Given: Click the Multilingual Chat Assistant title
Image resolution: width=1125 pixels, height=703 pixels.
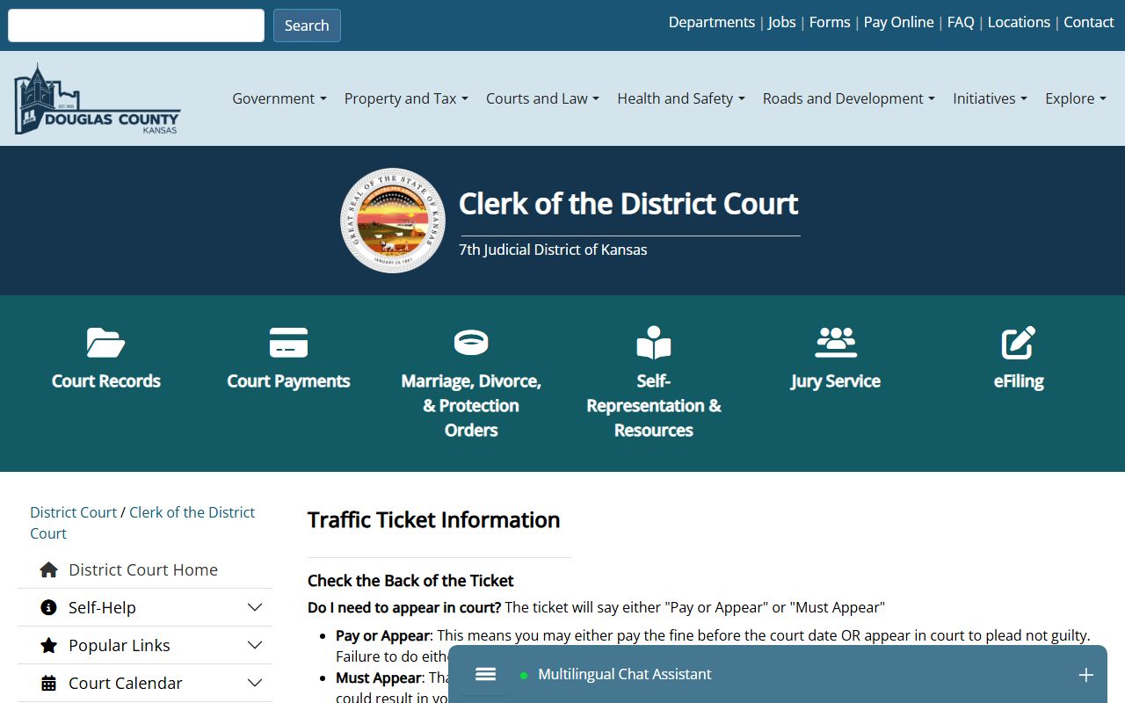Looking at the screenshot, I should [x=625, y=674].
